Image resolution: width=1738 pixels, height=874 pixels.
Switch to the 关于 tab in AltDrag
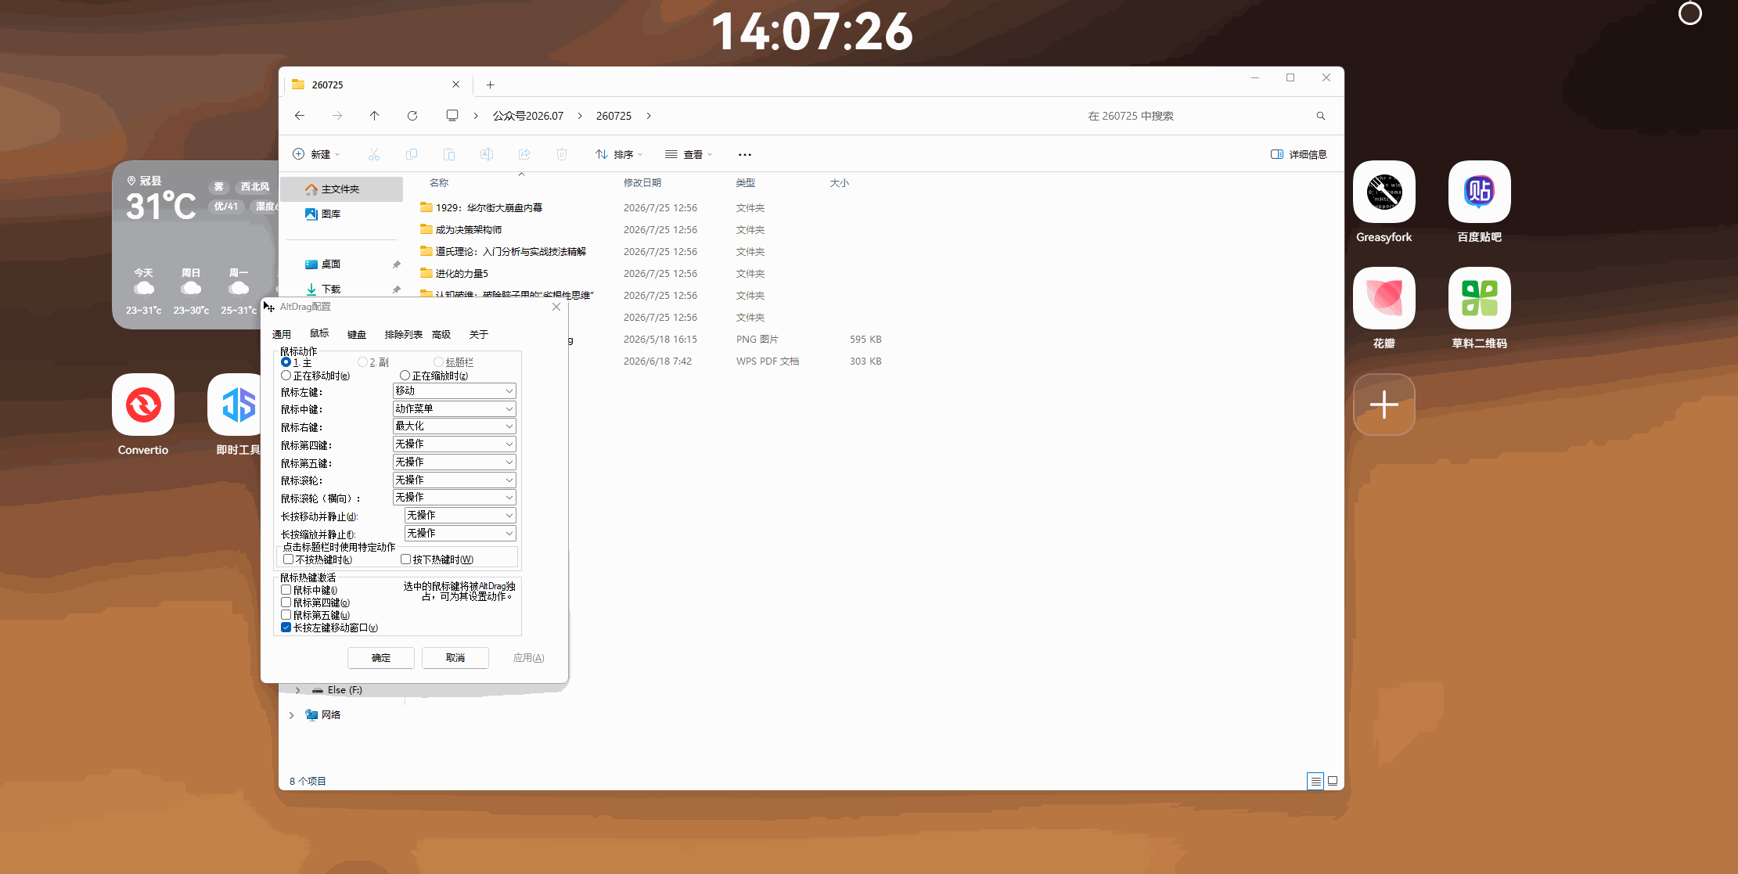pyautogui.click(x=479, y=335)
